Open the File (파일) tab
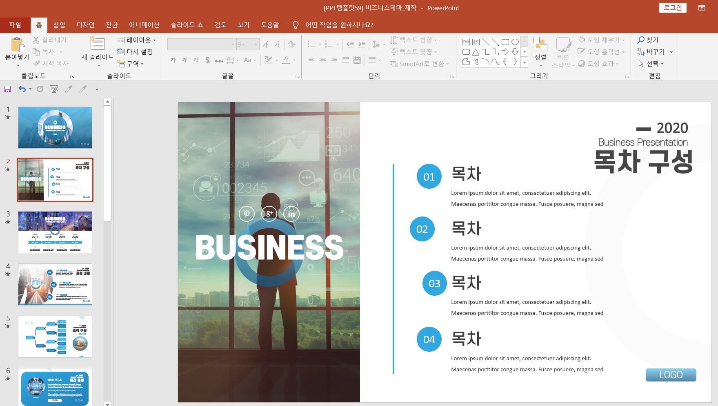The image size is (718, 406). coord(15,25)
